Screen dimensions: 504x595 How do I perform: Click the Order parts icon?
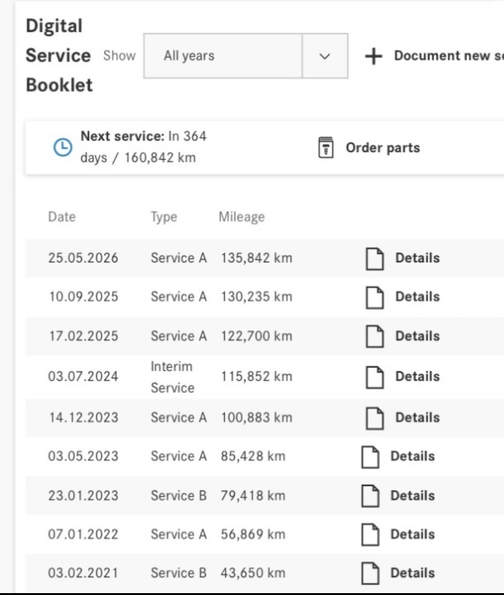pyautogui.click(x=325, y=148)
